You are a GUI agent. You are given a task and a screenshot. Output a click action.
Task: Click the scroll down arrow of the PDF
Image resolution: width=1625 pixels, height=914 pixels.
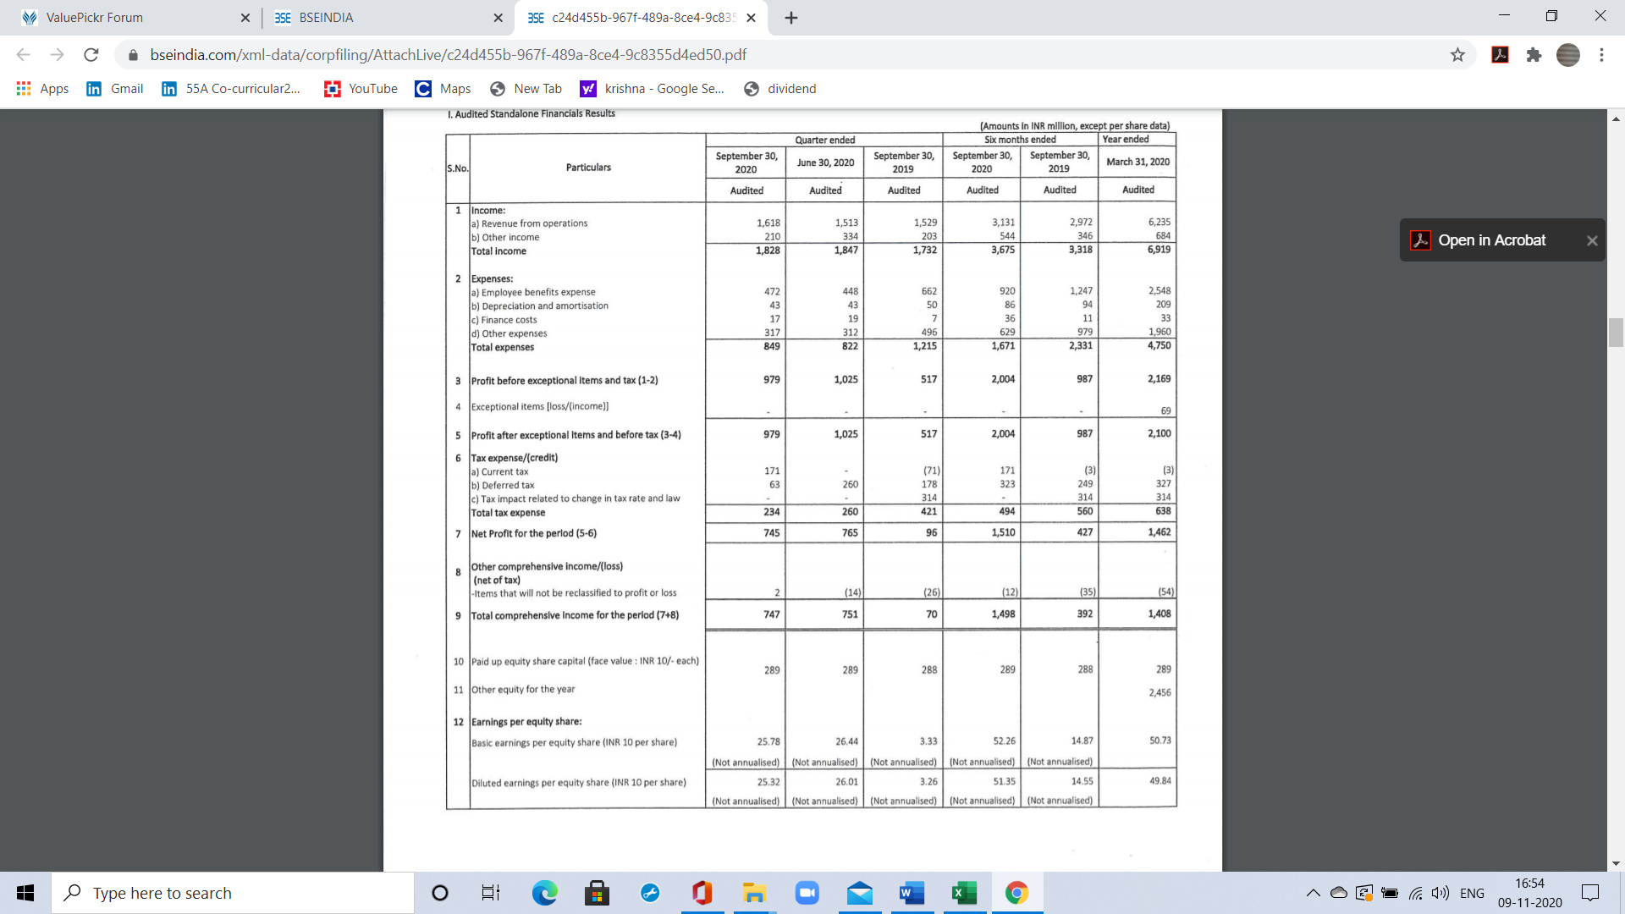pos(1616,864)
